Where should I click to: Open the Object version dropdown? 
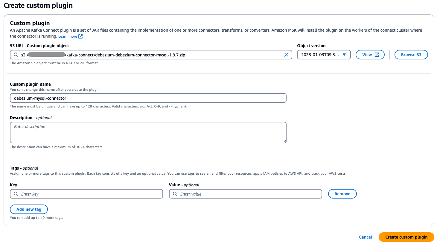pyautogui.click(x=324, y=55)
